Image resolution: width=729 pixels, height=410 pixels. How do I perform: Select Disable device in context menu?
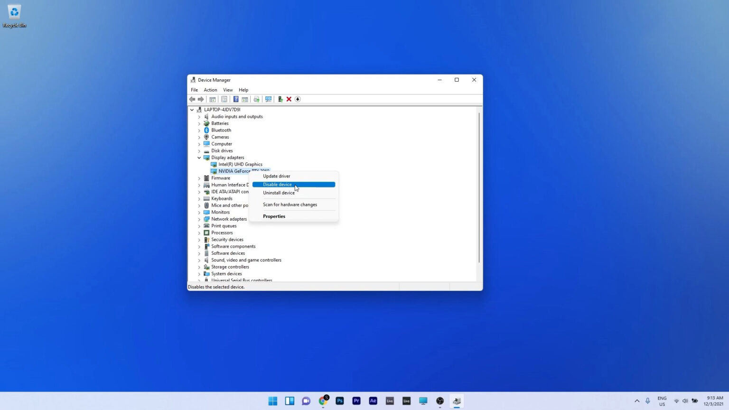coord(278,185)
